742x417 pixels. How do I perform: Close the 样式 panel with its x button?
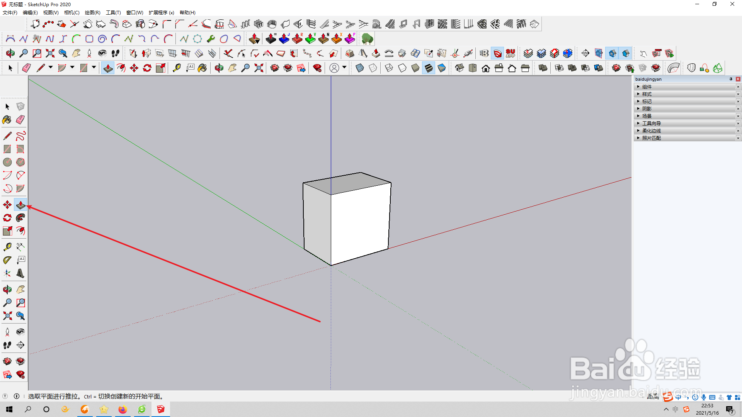click(738, 94)
